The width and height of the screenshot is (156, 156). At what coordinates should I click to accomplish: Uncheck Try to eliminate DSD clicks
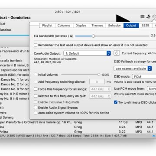point(116,102)
